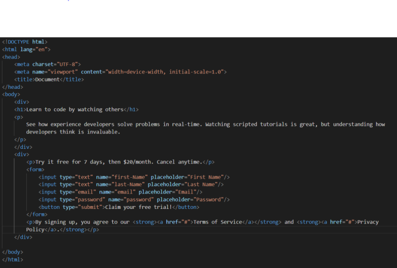Click the button 'Claim your free trial!' line
This screenshot has height=268, width=397.
[119, 207]
